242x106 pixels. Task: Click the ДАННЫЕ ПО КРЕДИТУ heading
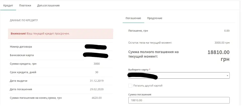pos(24,20)
